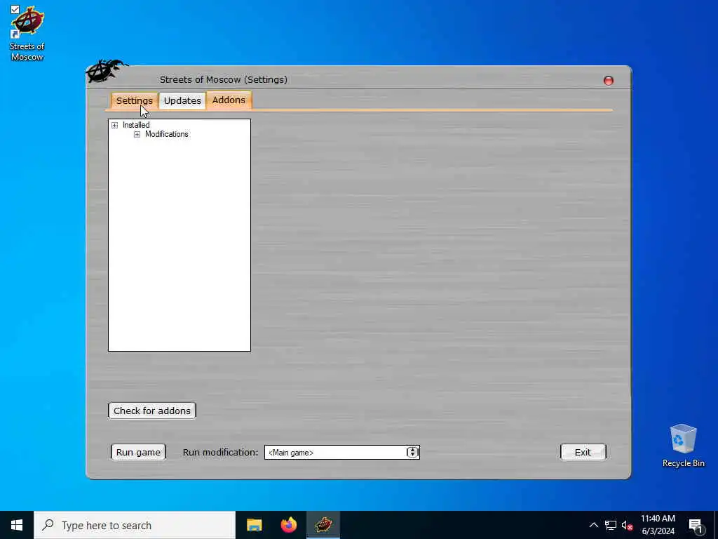
Task: Switch to the Updates tab
Action: coord(182,100)
